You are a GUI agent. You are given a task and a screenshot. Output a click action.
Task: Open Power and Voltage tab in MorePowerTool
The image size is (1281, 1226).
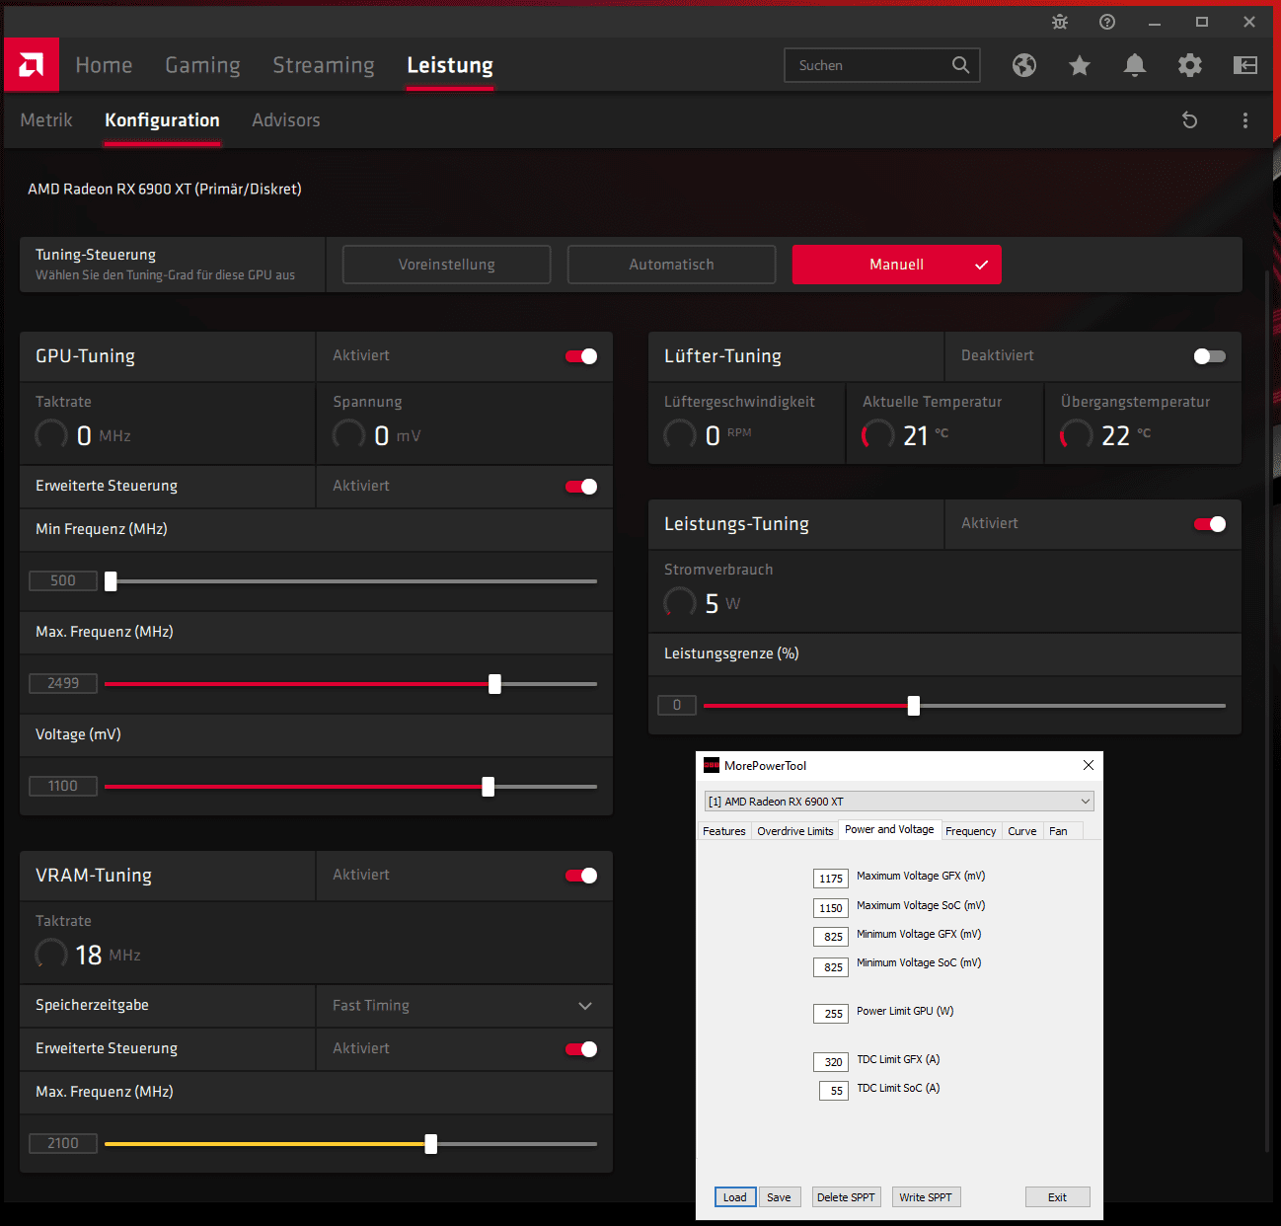pyautogui.click(x=889, y=829)
